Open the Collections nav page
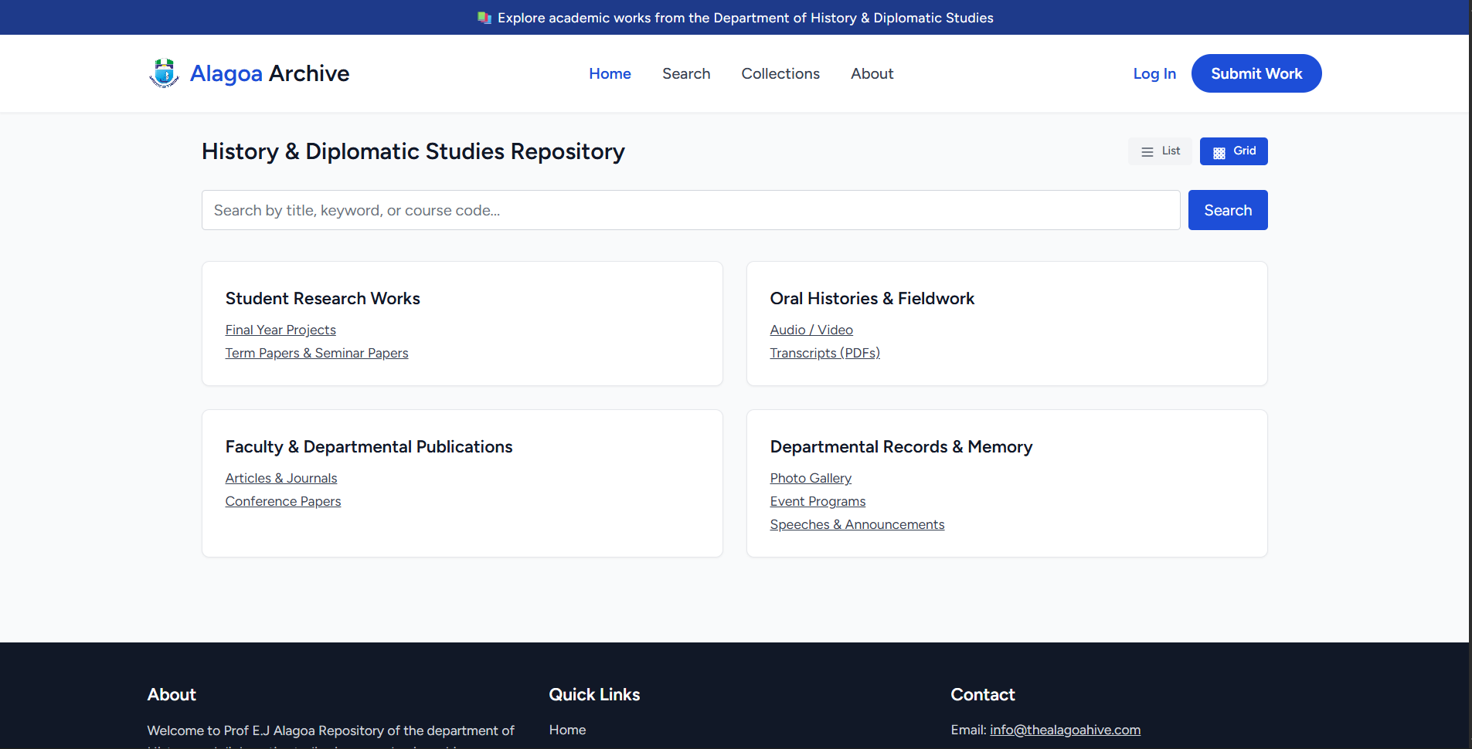The image size is (1472, 749). coord(780,73)
